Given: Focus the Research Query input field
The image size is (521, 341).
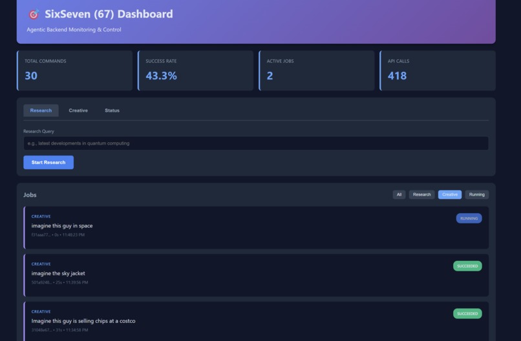Looking at the screenshot, I should point(256,143).
